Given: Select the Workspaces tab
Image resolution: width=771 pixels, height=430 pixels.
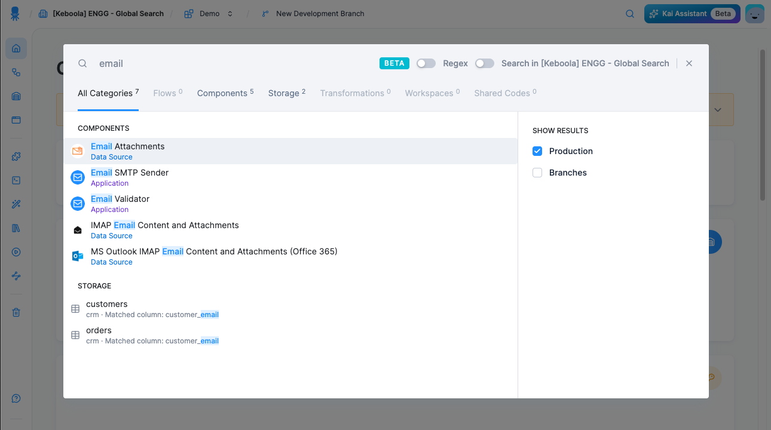Looking at the screenshot, I should [x=433, y=93].
